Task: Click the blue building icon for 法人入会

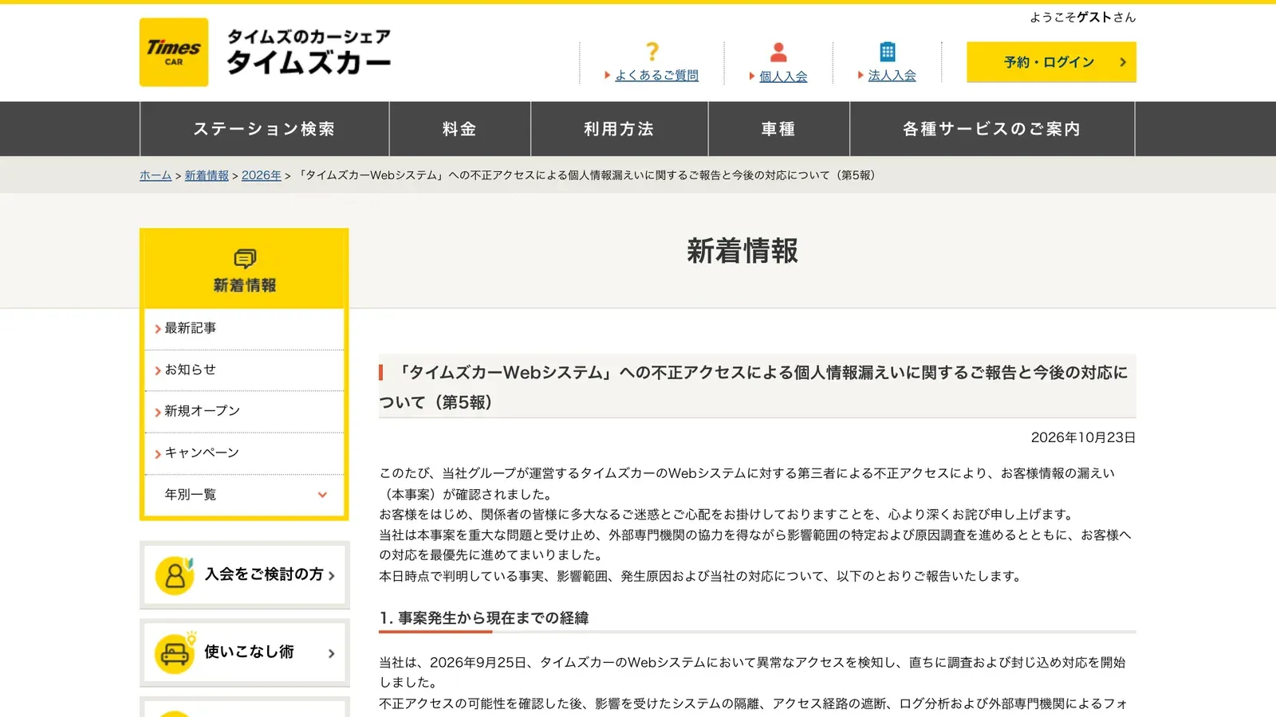Action: tap(888, 52)
